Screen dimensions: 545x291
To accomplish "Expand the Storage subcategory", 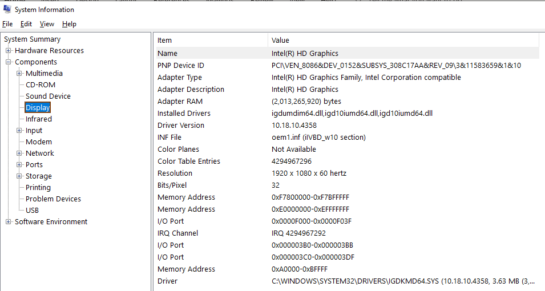I will (19, 176).
